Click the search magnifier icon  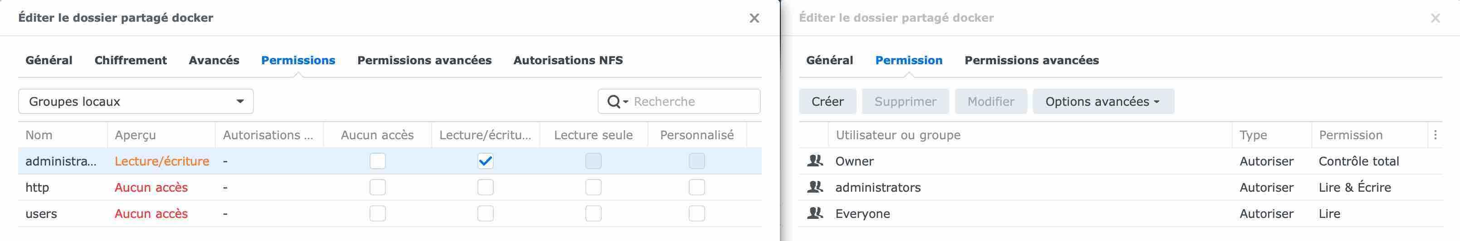613,102
